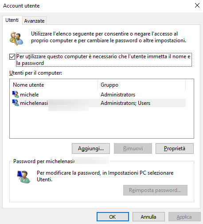
Task: Close the Account utente dialog
Action: 197,6
